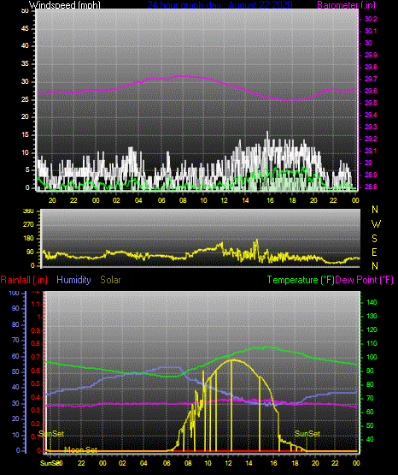Click the "Moon Set" marker label
The width and height of the screenshot is (398, 475).
point(80,449)
